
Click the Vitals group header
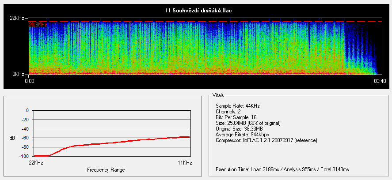(x=218, y=95)
